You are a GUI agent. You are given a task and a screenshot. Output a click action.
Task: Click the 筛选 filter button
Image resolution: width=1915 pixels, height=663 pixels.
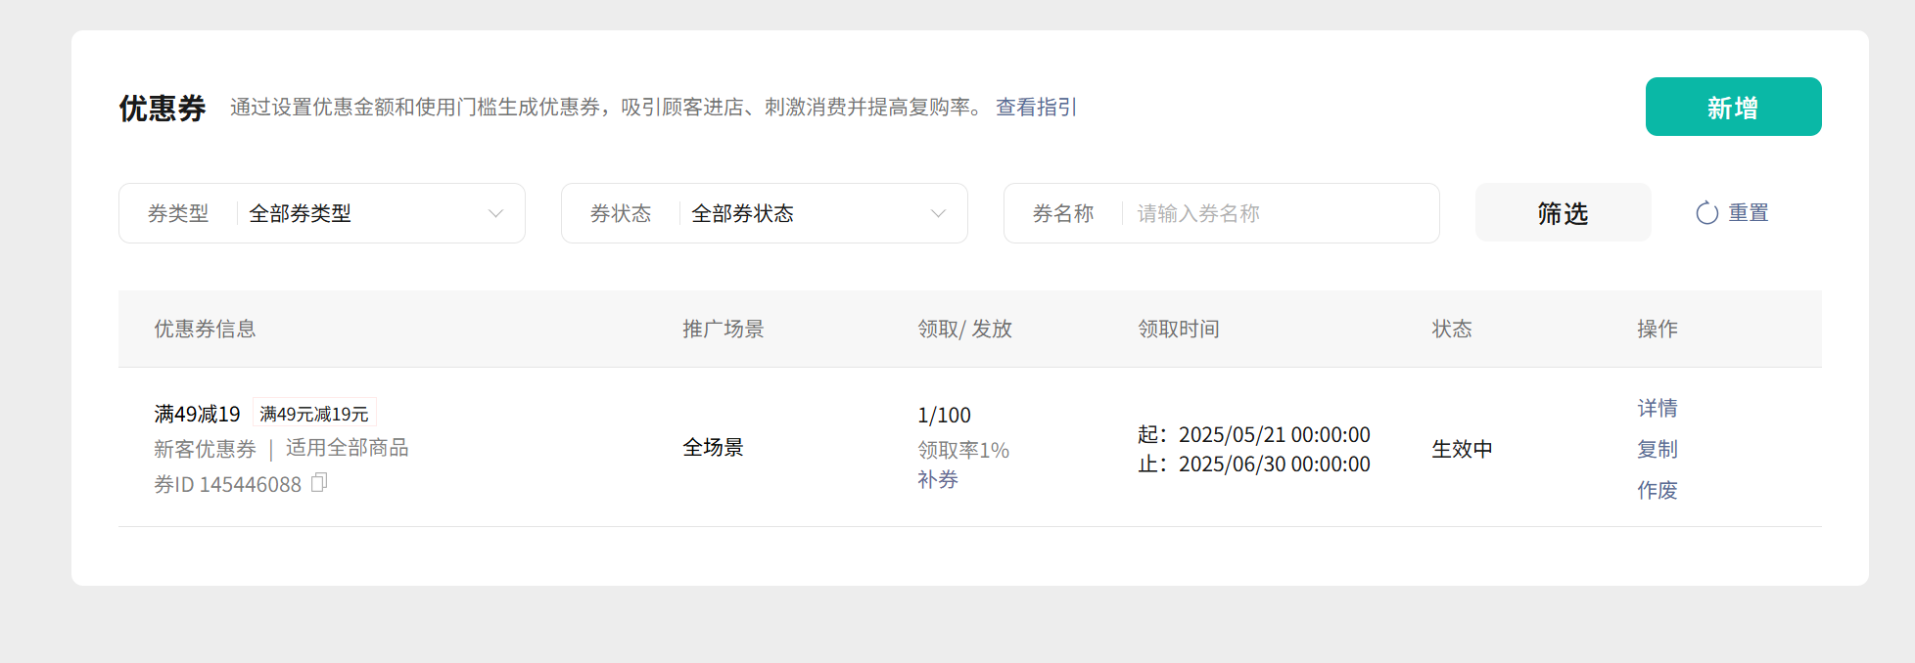coord(1564,213)
